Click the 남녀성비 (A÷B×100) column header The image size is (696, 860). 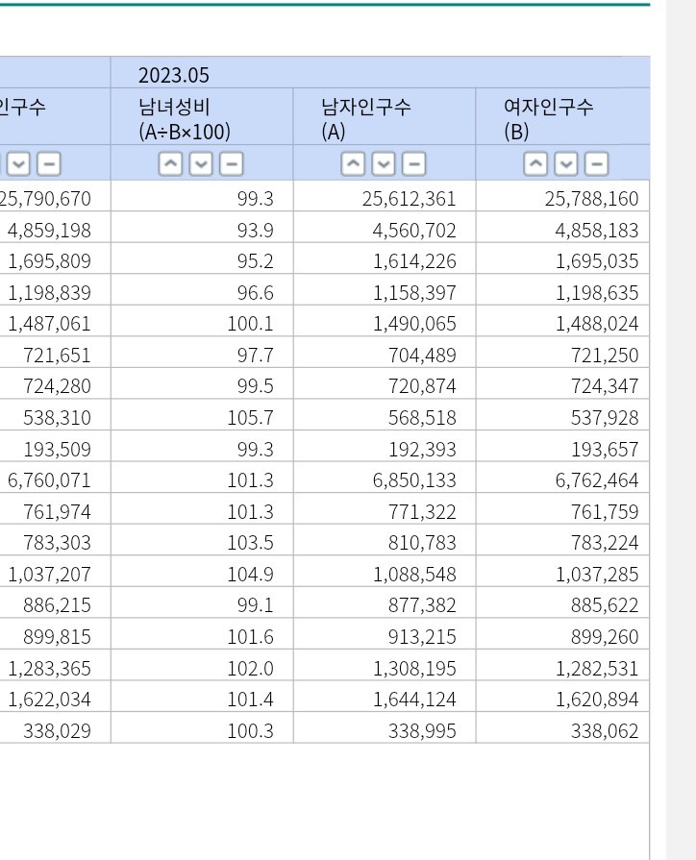[202, 118]
